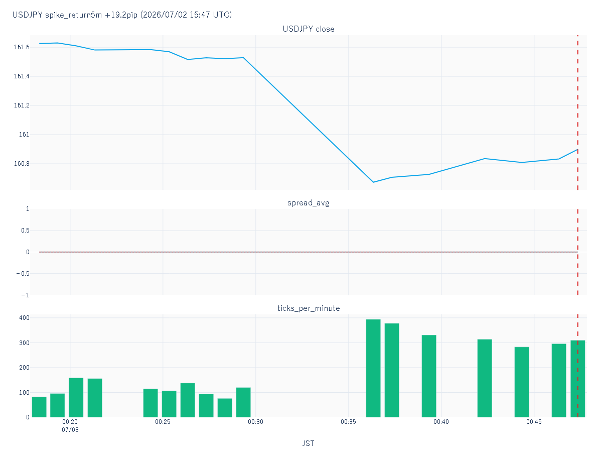The height and width of the screenshot is (452, 602).
Task: Click the "160.8" price axis tick
Action: tap(21, 164)
